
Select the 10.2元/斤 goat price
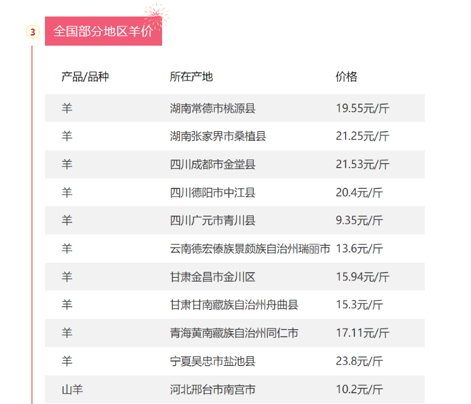point(359,389)
